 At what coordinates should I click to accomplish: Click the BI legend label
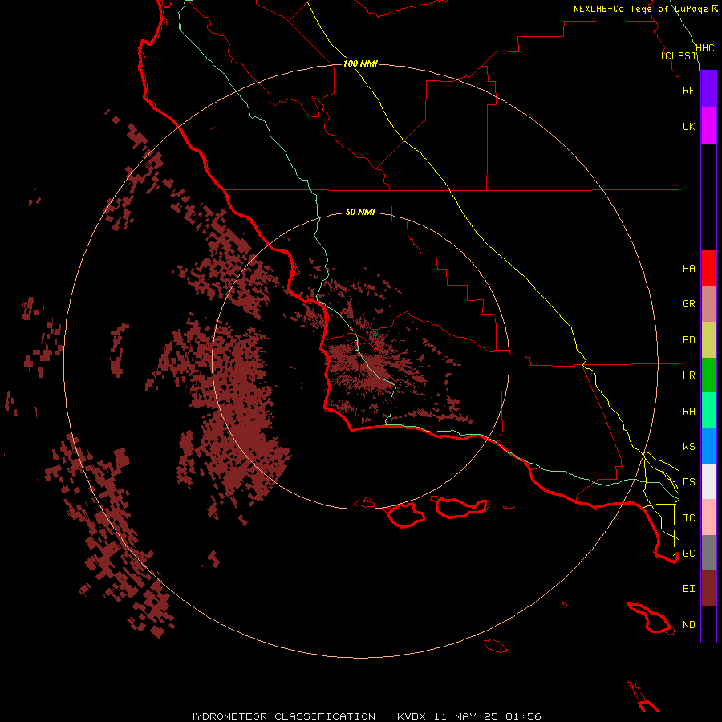[688, 589]
